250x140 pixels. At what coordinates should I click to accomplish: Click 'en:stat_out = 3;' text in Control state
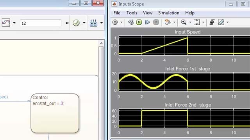48,103
